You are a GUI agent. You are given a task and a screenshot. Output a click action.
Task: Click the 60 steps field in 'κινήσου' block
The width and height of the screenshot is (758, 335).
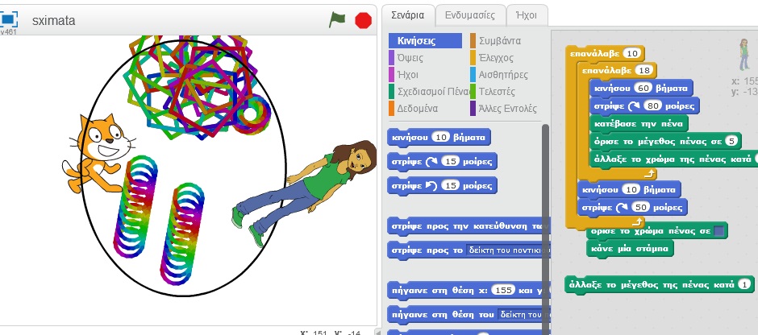[x=643, y=88]
